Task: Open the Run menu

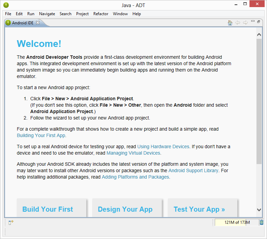Action: [31, 14]
